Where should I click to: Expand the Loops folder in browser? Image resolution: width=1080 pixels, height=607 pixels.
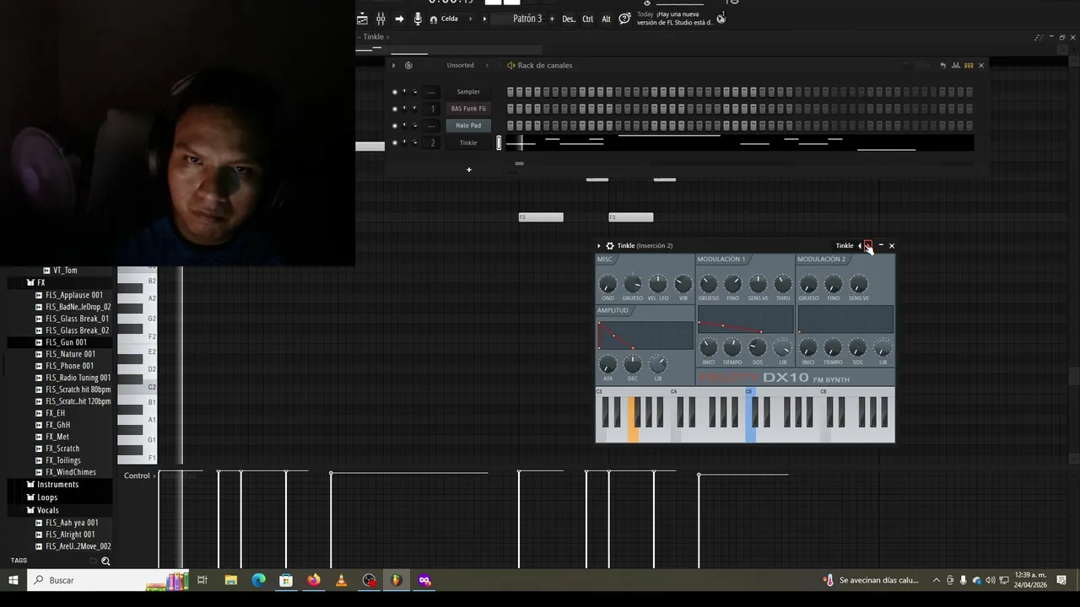coord(47,497)
